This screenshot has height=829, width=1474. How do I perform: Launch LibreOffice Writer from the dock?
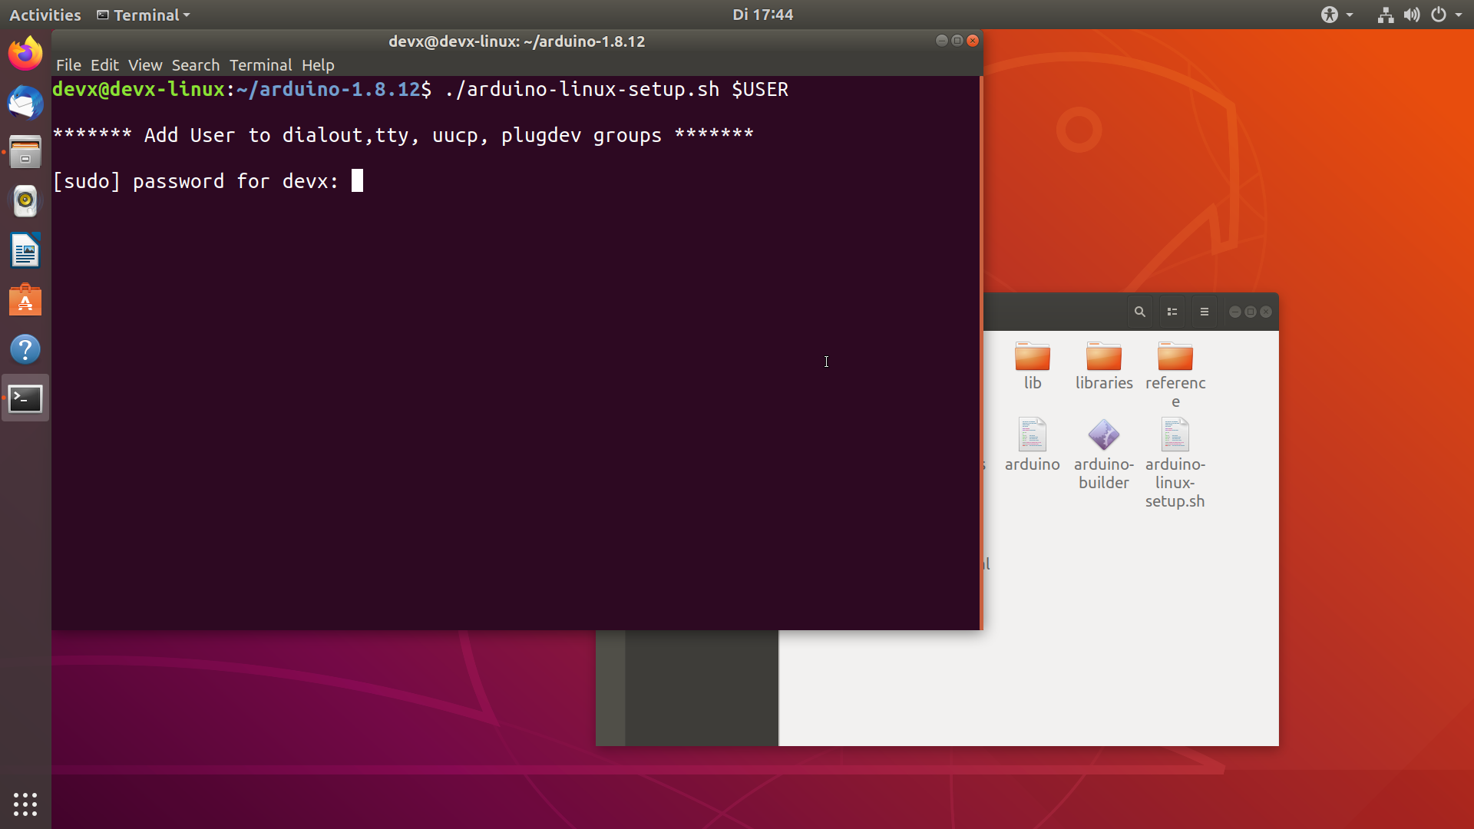pos(25,250)
